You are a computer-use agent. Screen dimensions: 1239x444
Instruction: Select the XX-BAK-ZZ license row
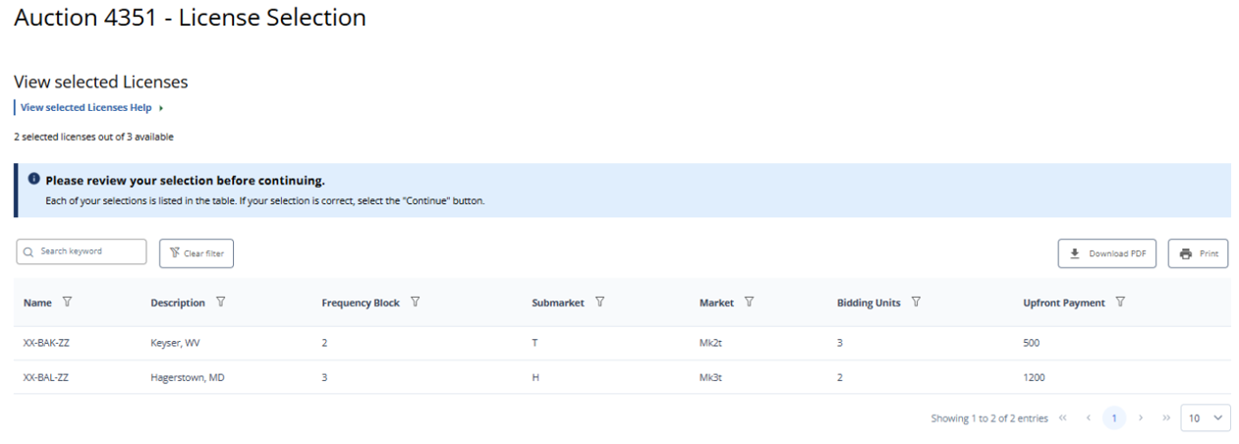point(46,344)
